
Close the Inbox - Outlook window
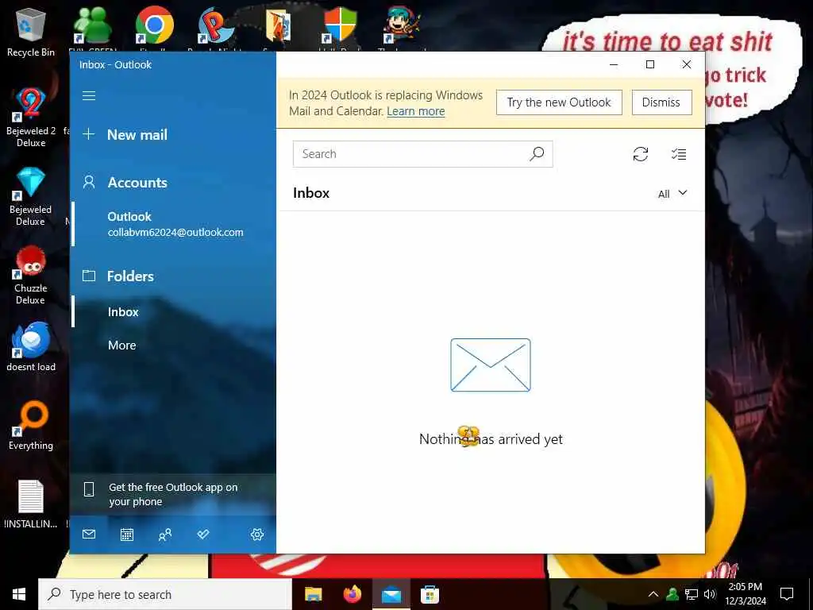pyautogui.click(x=687, y=64)
